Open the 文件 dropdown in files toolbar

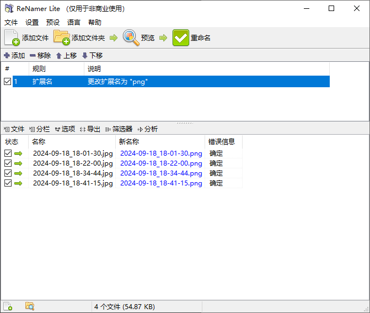coord(14,129)
